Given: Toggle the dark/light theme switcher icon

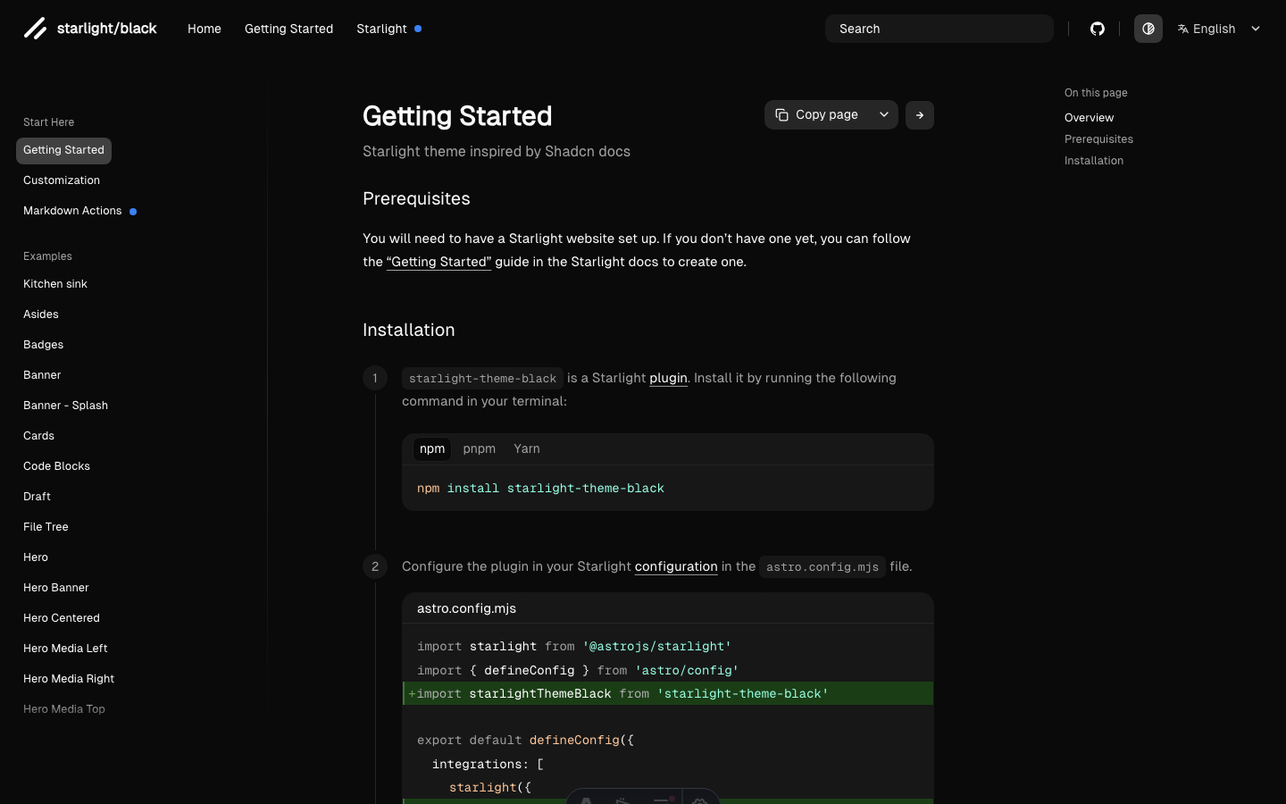Looking at the screenshot, I should [1148, 29].
